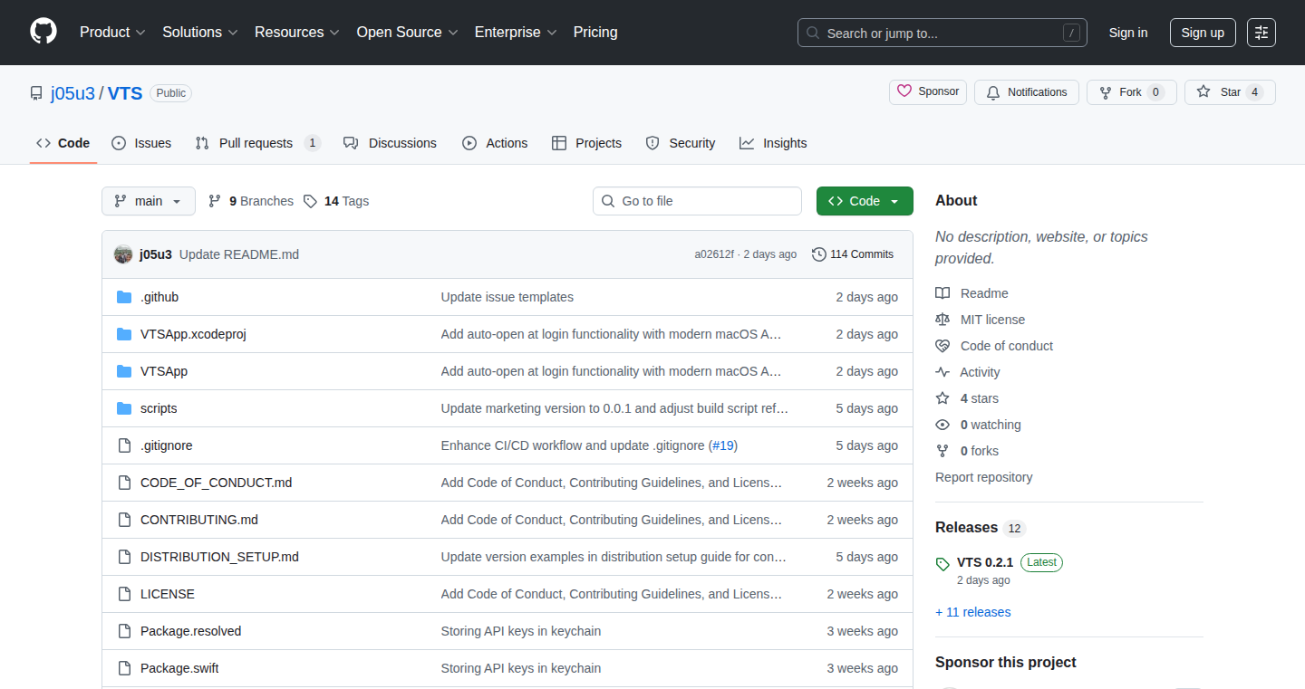The image size is (1305, 689).
Task: Open the 'Update issue templates' commit message
Action: point(507,297)
